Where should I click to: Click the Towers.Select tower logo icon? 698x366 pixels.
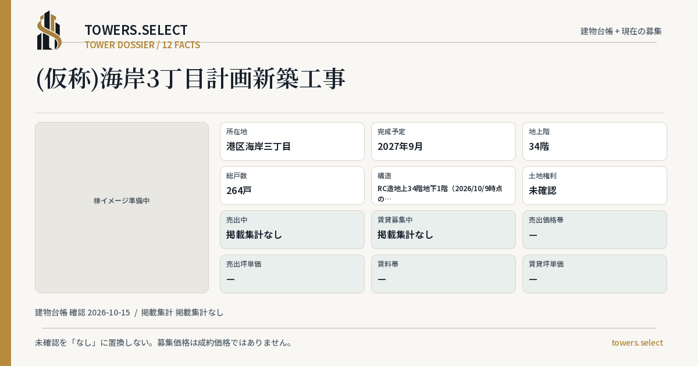[49, 30]
